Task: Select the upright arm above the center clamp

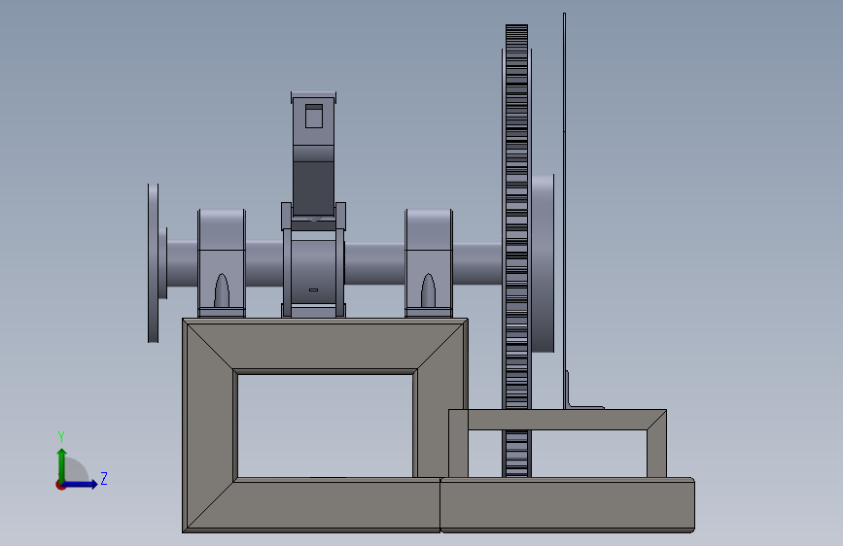Action: click(313, 154)
